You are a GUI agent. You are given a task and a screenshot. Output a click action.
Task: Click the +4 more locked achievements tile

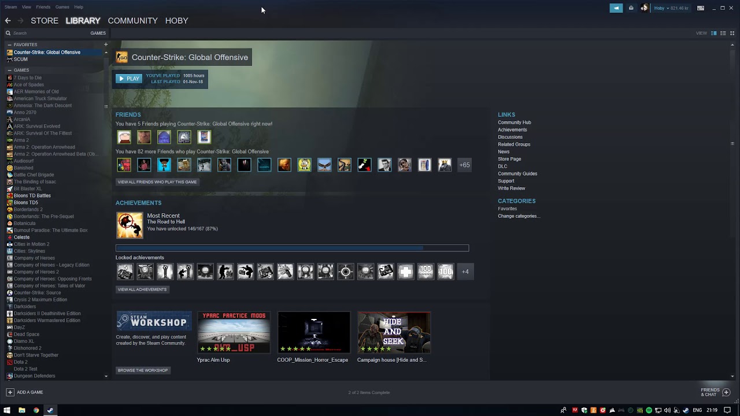click(x=465, y=272)
